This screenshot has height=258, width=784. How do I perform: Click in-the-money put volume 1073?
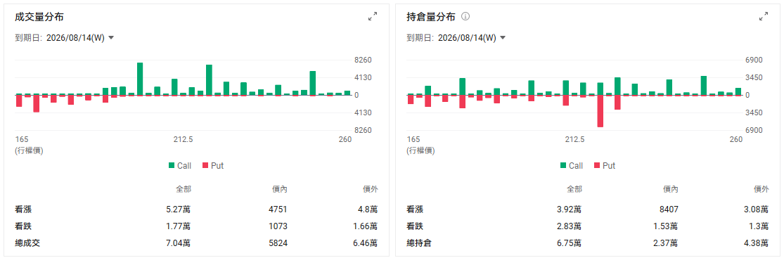point(278,226)
